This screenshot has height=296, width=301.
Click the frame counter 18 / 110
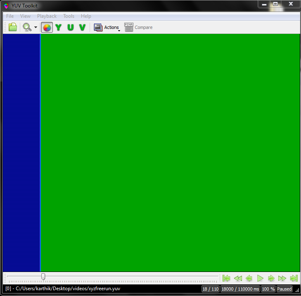pos(211,289)
